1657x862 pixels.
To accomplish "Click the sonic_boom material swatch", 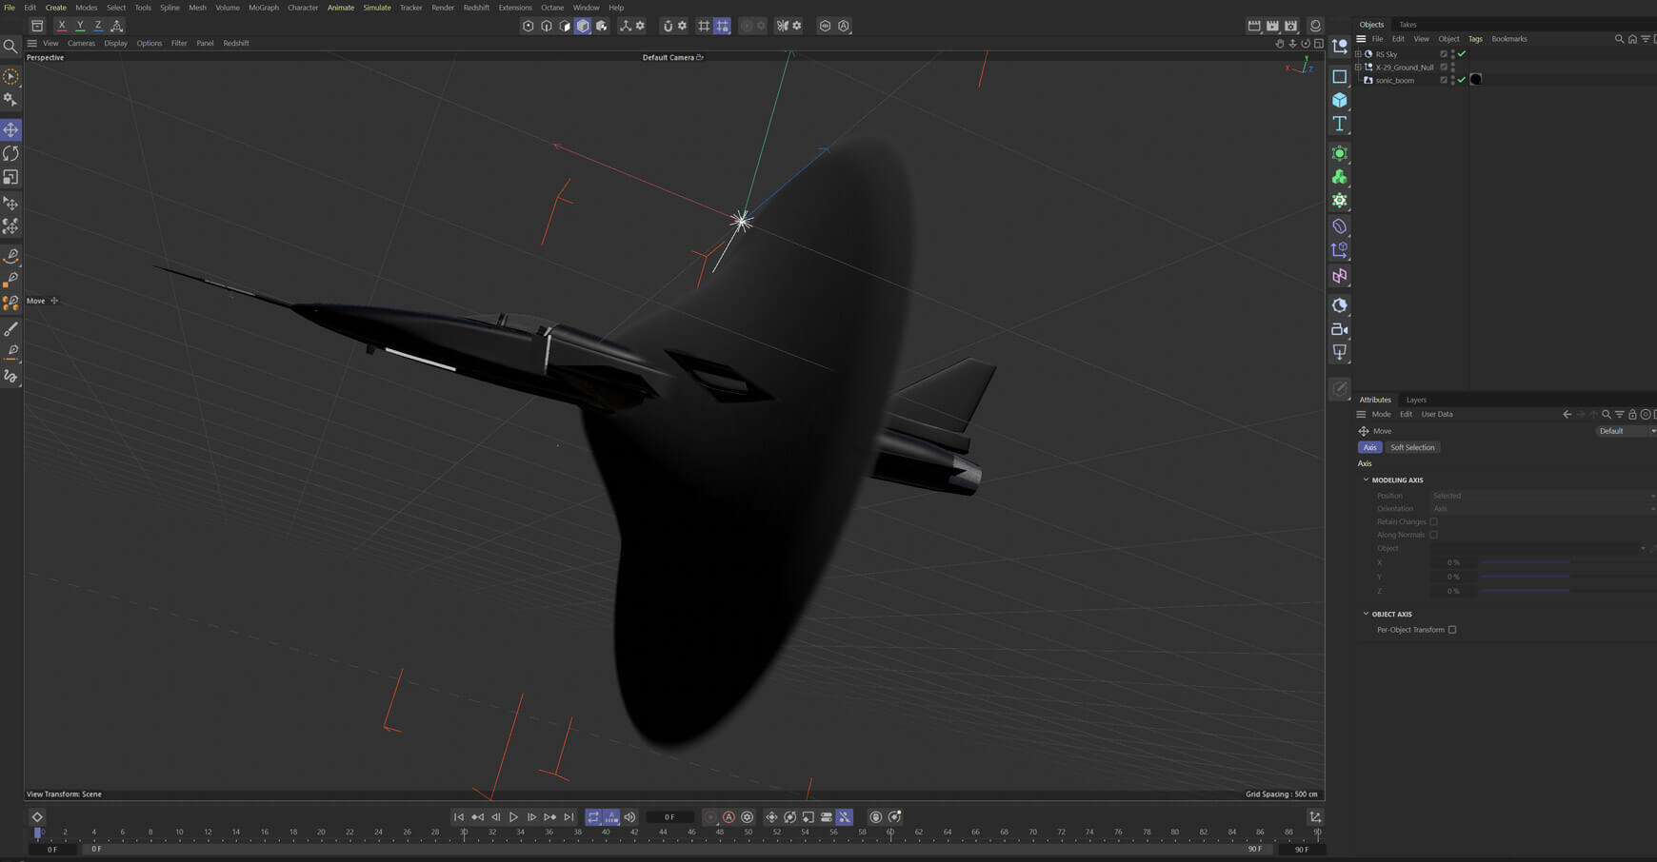I will [1476, 79].
